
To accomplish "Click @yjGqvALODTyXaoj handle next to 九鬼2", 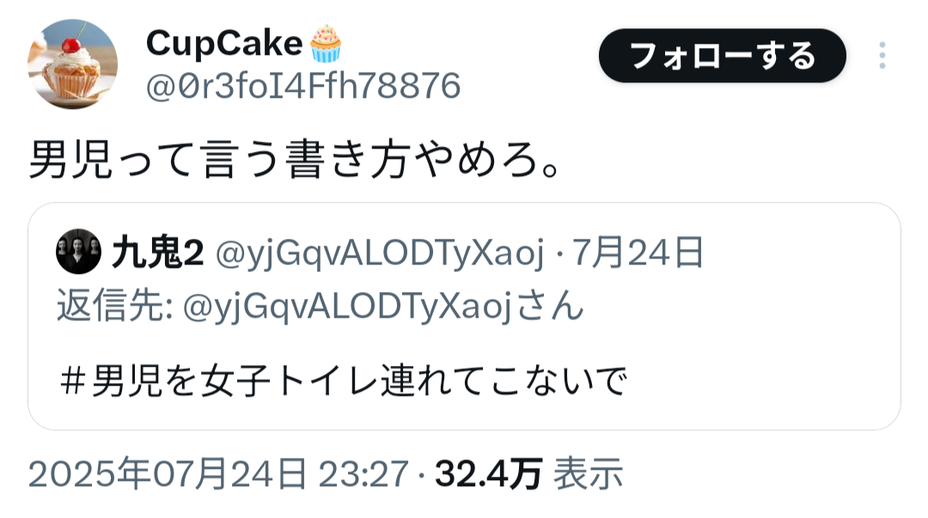I will (379, 253).
